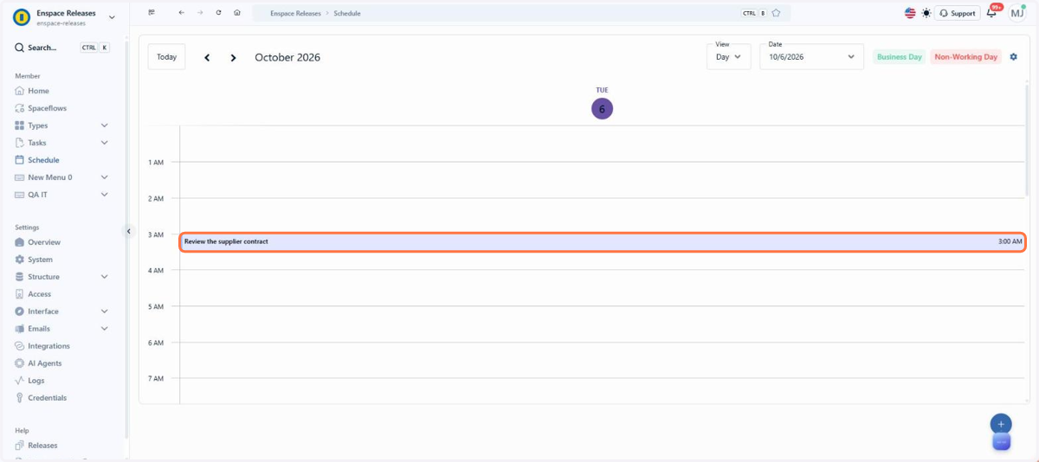Expand the Tasks menu chevron

point(105,143)
